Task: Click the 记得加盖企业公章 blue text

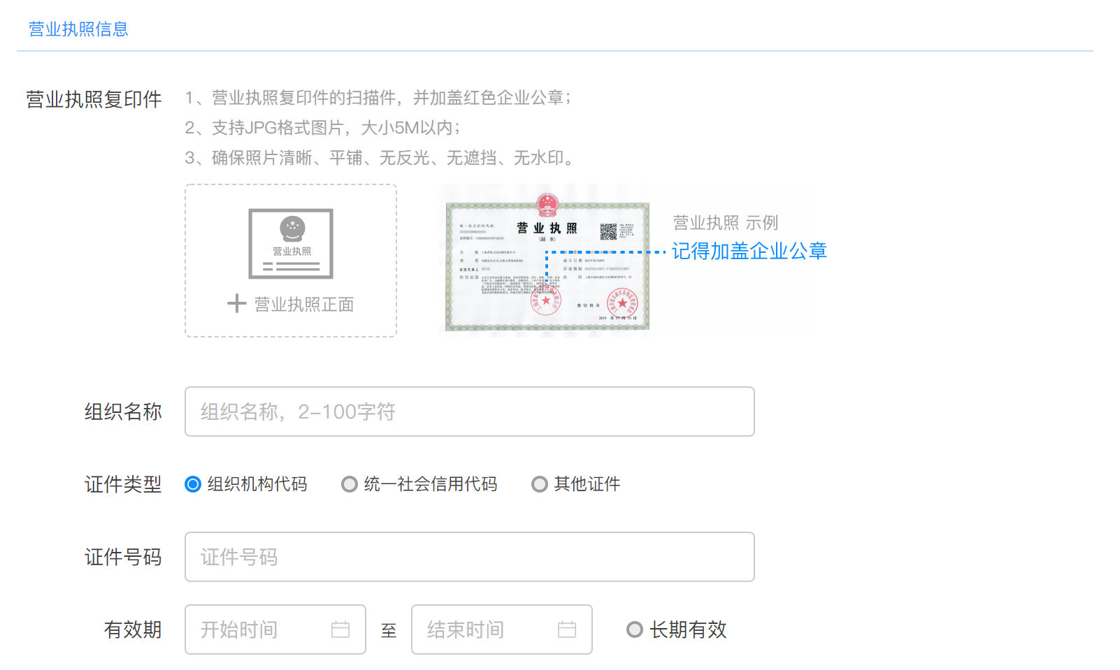Action: (749, 251)
